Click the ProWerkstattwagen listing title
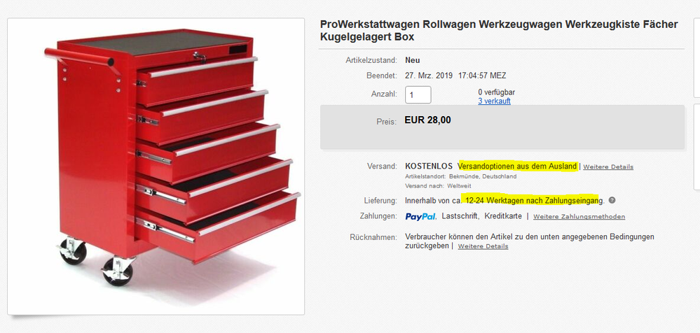700x333 pixels. point(499,31)
